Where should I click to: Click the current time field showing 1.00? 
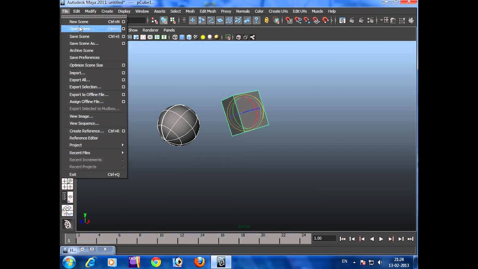pyautogui.click(x=323, y=238)
